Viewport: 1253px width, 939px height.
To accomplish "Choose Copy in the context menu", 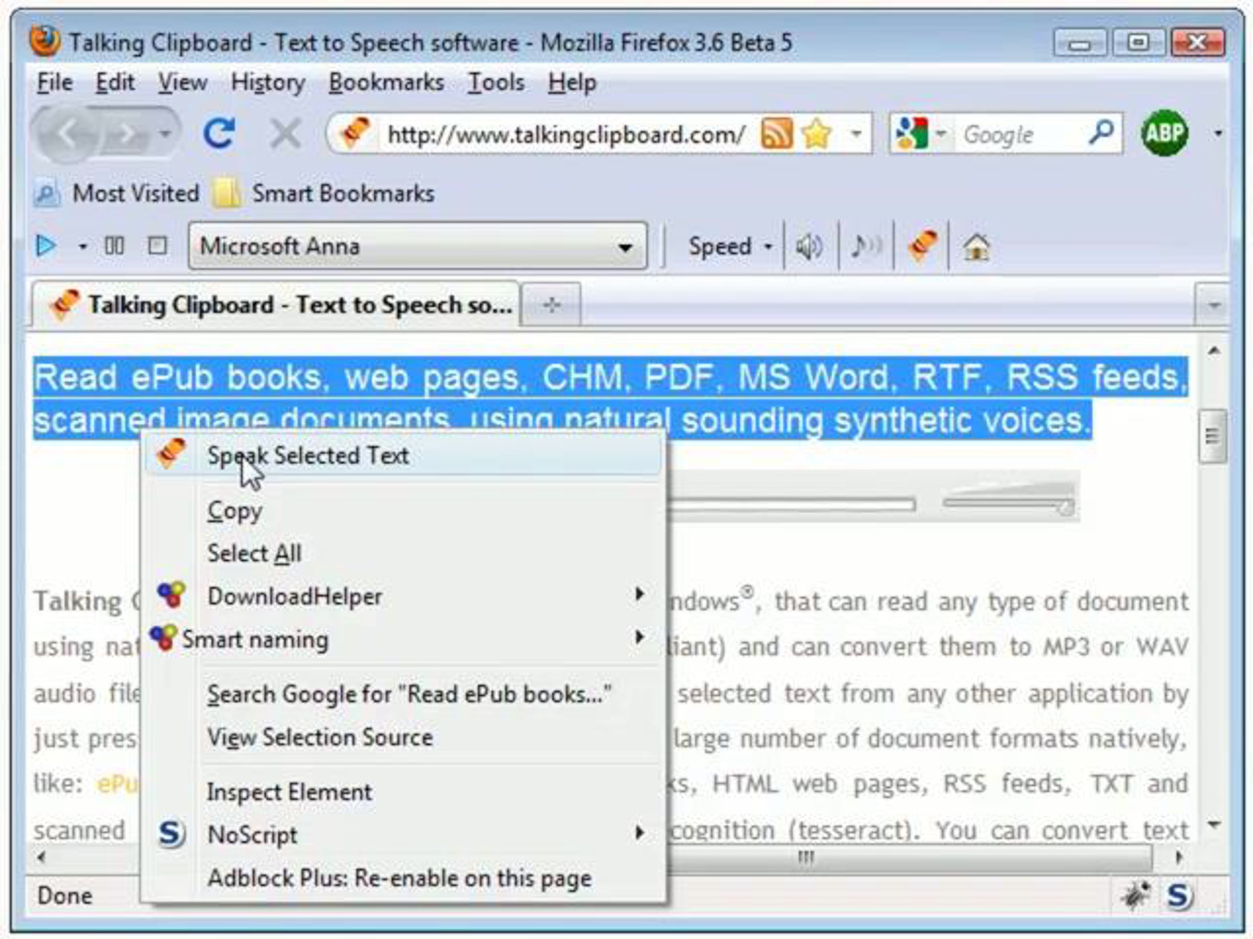I will [404, 511].
